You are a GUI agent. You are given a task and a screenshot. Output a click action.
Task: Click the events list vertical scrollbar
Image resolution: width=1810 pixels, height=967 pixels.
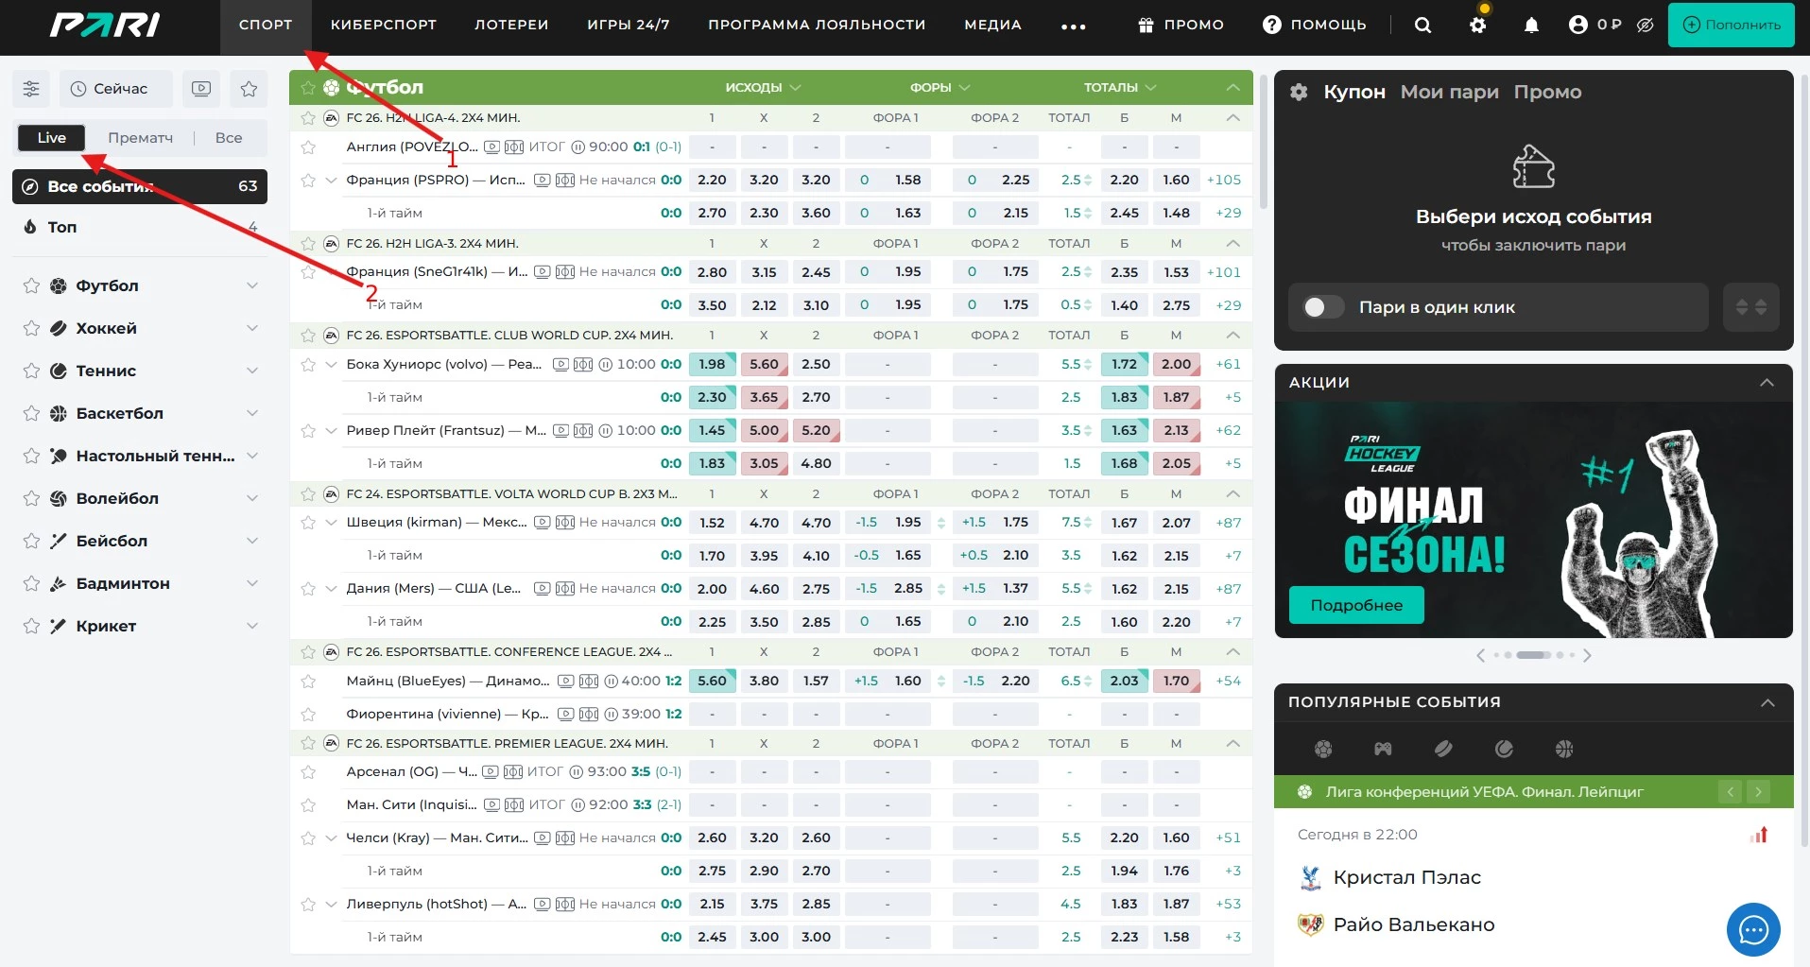click(1264, 142)
